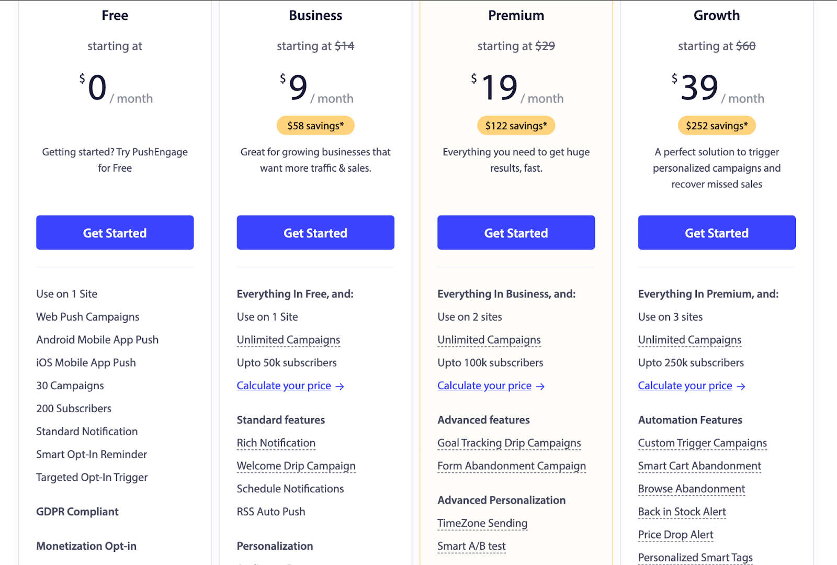Open the Rich Notification feature link
Image resolution: width=837 pixels, height=565 pixels.
[276, 443]
